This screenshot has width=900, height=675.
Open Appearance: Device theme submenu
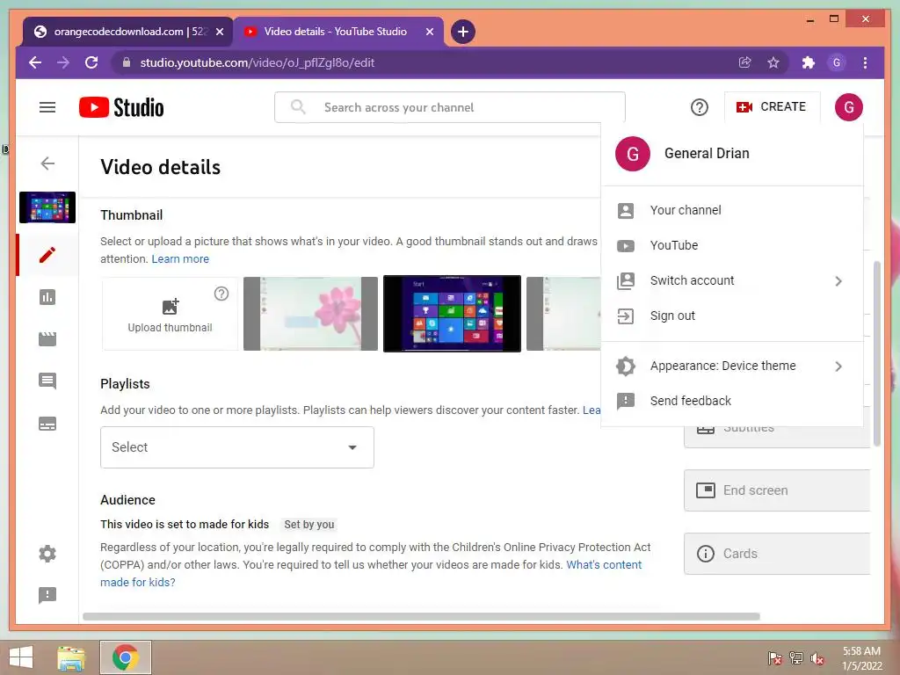(x=732, y=367)
